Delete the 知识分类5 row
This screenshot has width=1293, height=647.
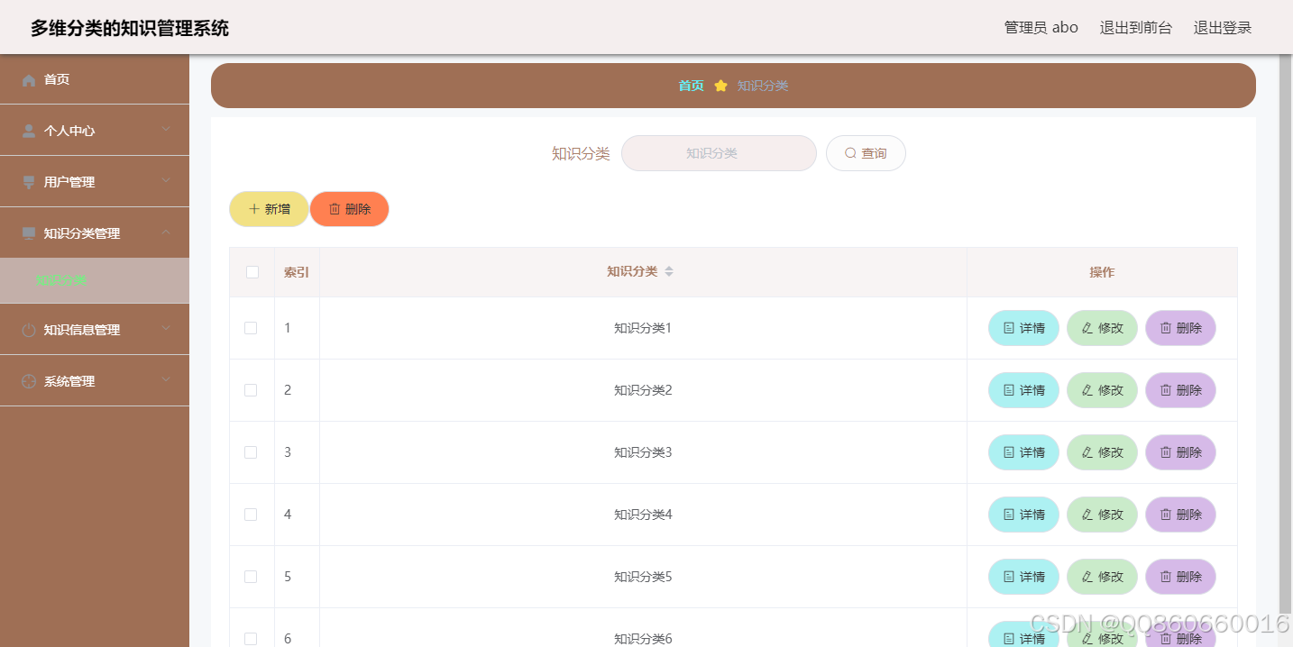(x=1180, y=577)
